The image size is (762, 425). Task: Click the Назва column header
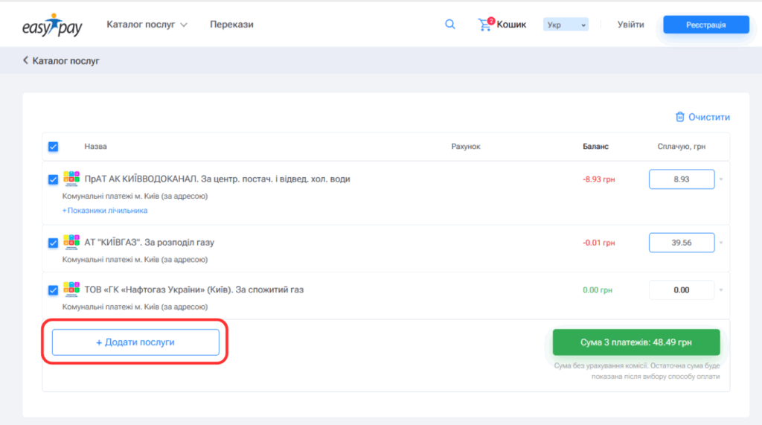point(96,147)
